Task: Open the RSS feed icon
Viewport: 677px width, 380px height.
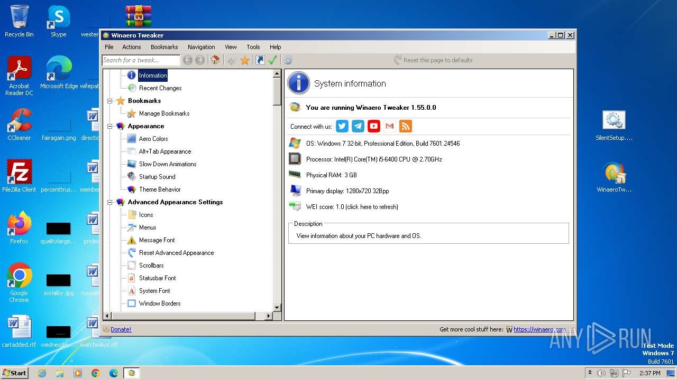Action: (406, 126)
